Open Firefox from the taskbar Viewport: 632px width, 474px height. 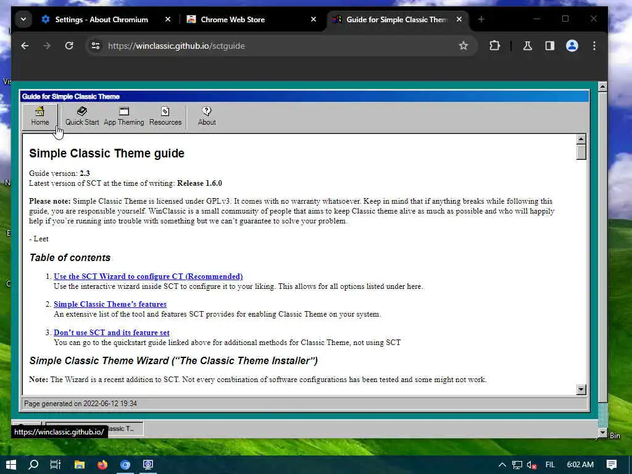pos(102,465)
